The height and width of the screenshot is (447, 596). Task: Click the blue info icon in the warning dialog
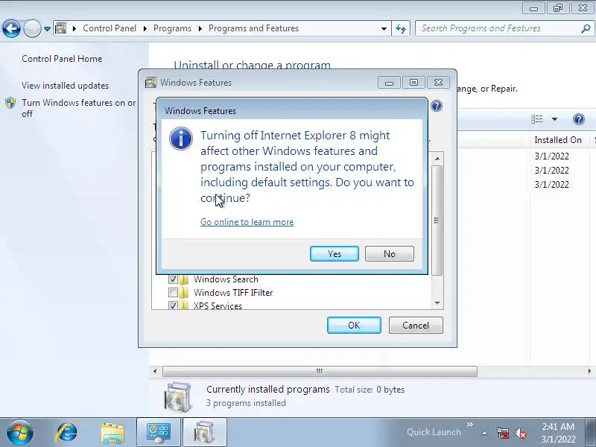tap(181, 139)
